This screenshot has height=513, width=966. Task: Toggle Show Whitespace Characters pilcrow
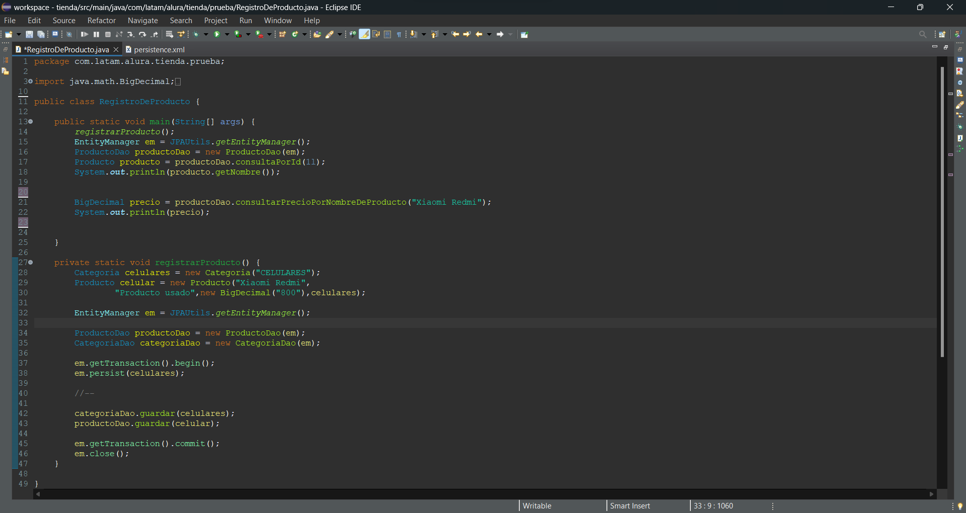pyautogui.click(x=399, y=34)
